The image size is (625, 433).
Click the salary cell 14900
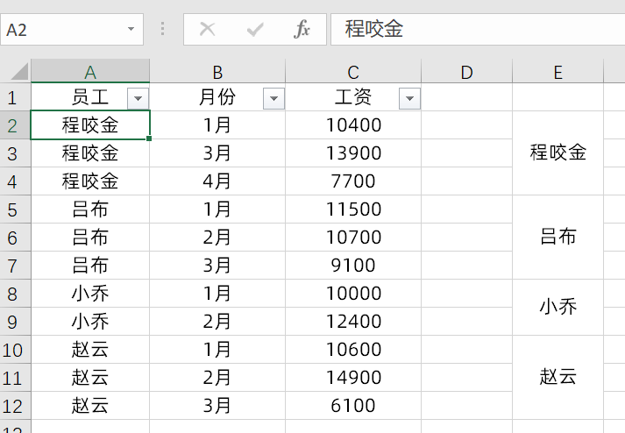(353, 378)
